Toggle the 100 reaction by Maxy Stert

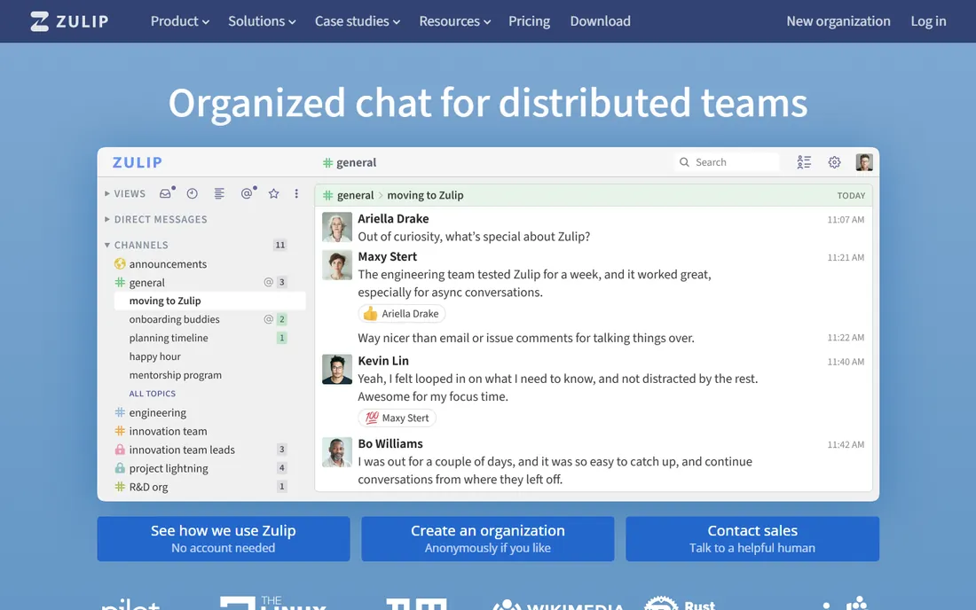[397, 418]
